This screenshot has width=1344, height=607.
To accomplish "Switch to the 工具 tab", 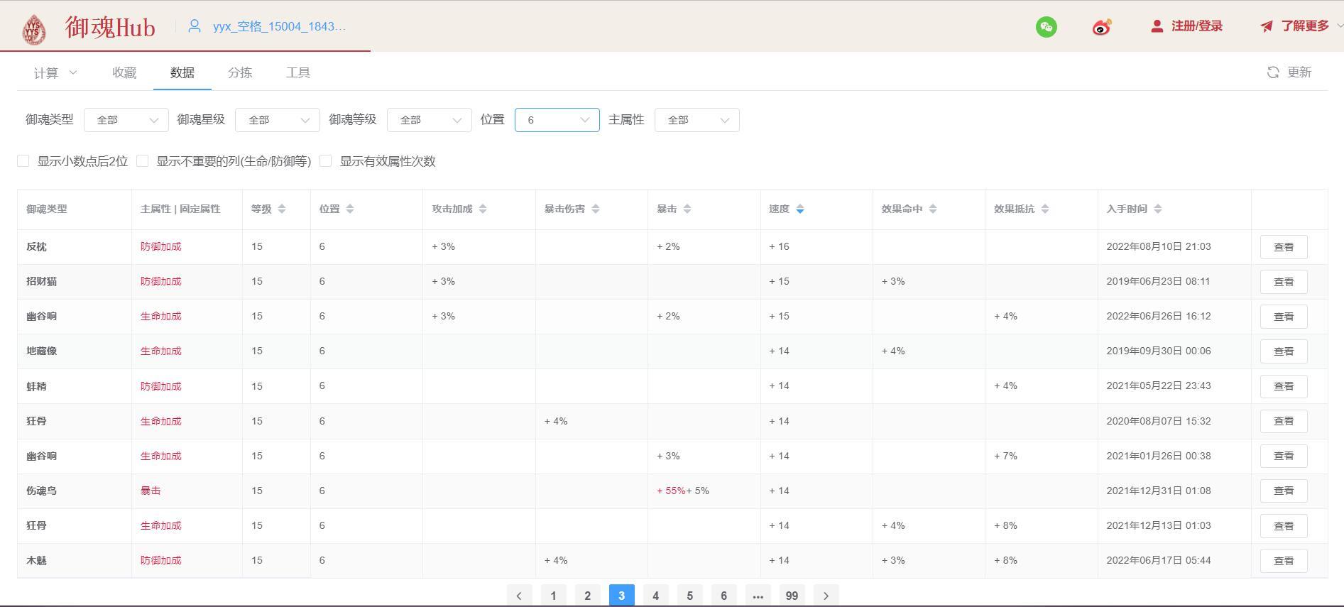I will click(x=298, y=72).
